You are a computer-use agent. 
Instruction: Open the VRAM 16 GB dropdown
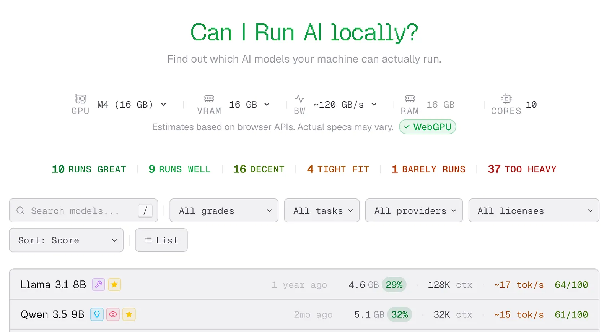pyautogui.click(x=249, y=105)
